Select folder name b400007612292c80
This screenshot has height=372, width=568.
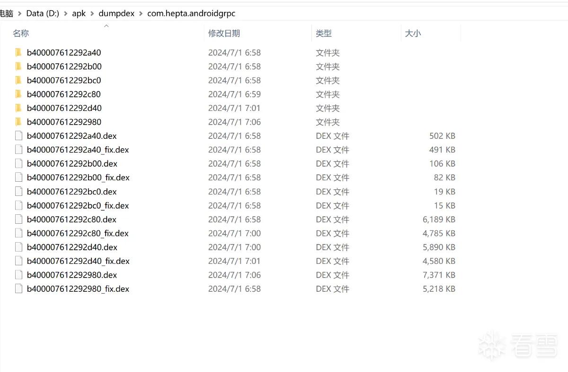point(64,94)
